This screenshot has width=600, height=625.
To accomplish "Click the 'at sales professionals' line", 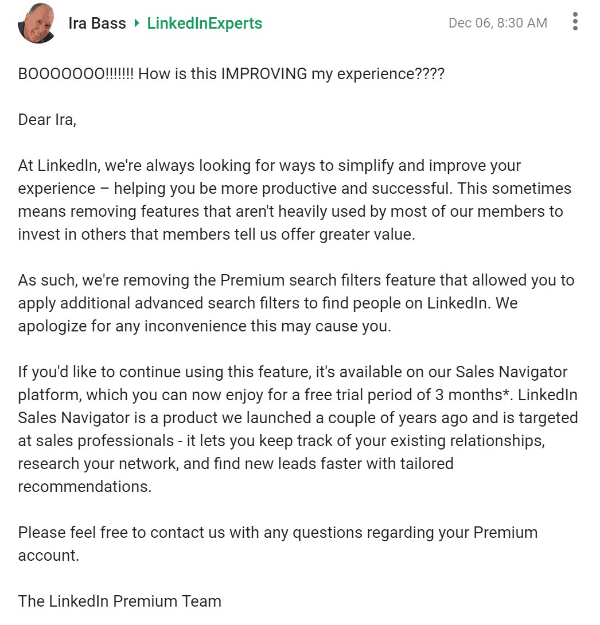I will pyautogui.click(x=282, y=441).
